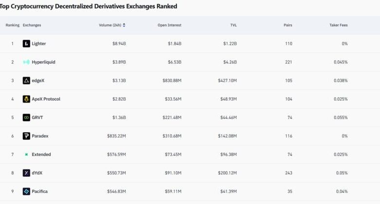Screen dimensions: 380x204
Task: Sort by Volume (24h) arrow
Action: pos(124,25)
